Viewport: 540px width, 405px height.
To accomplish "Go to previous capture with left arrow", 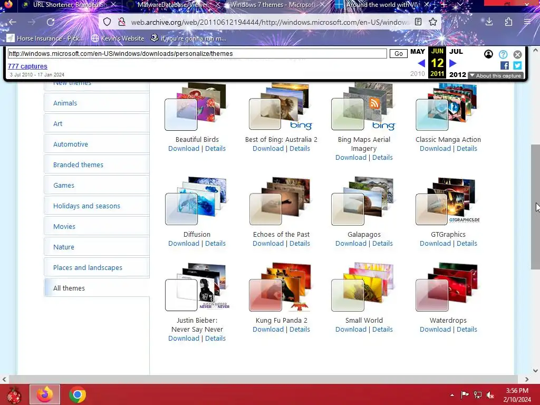I will pos(421,63).
